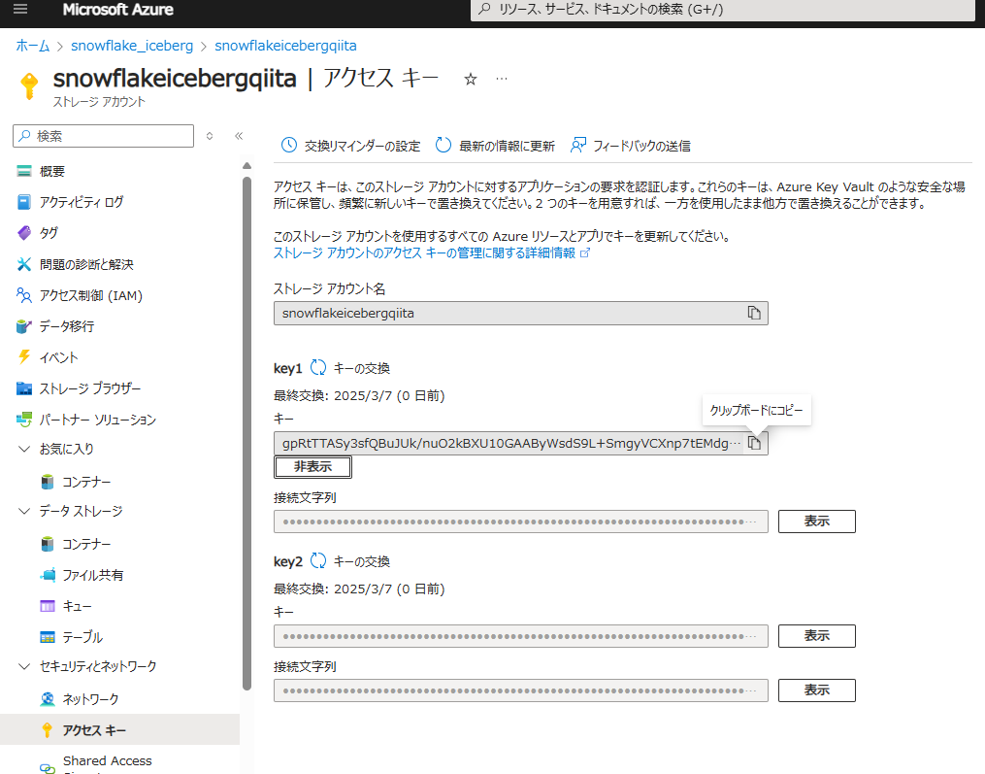The image size is (985, 774).
Task: Click the sidebar scrollbar up arrow
Action: pos(246,166)
